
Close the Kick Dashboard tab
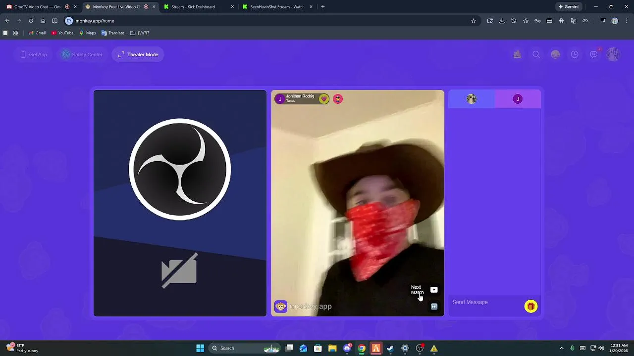(232, 7)
